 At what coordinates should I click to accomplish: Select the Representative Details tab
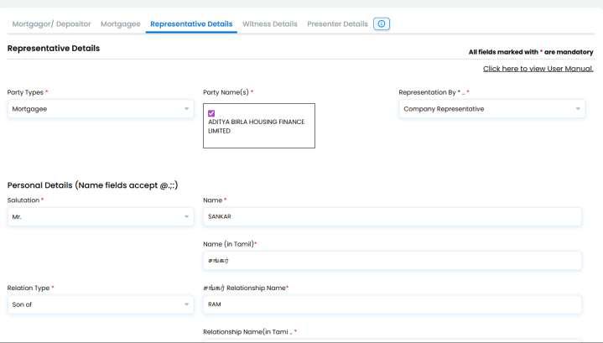(191, 23)
